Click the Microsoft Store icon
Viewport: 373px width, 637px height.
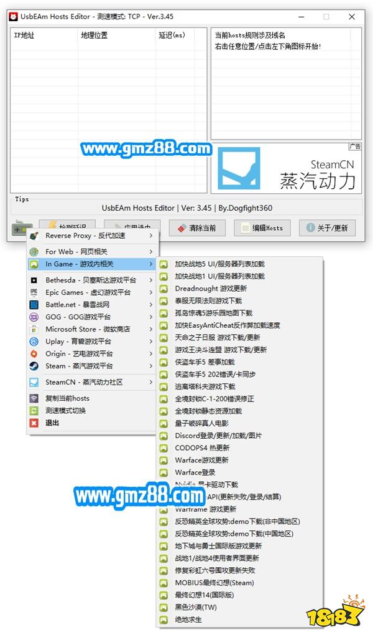click(x=34, y=329)
